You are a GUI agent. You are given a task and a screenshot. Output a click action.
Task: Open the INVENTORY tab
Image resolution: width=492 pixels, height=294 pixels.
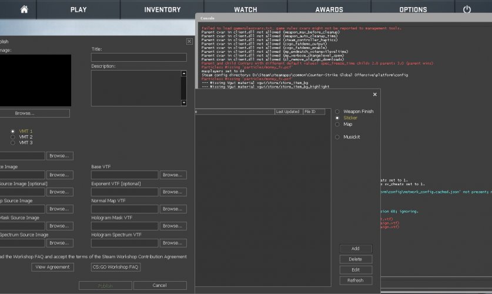point(162,9)
